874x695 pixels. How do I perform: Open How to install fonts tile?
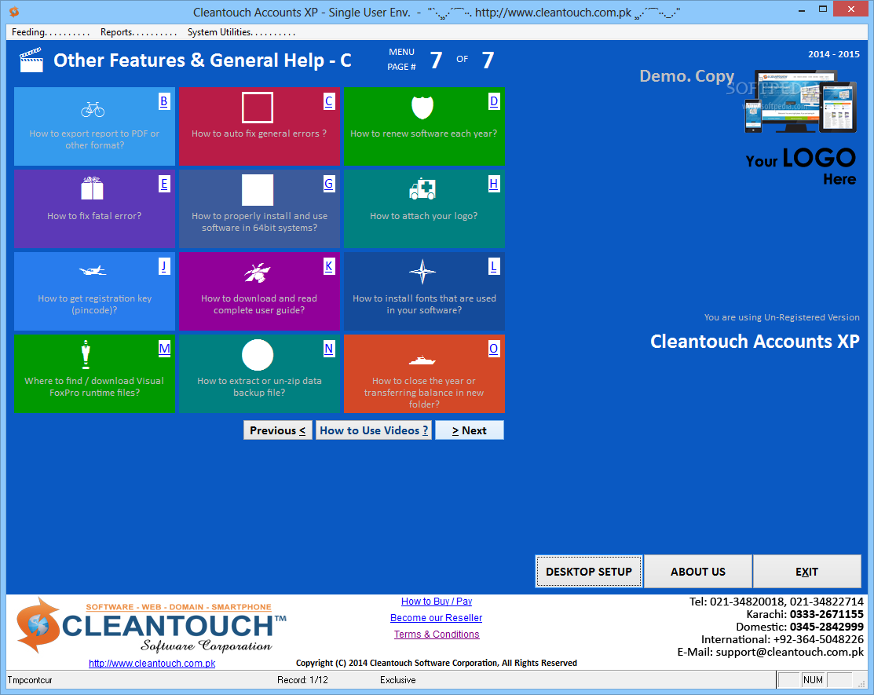(424, 291)
